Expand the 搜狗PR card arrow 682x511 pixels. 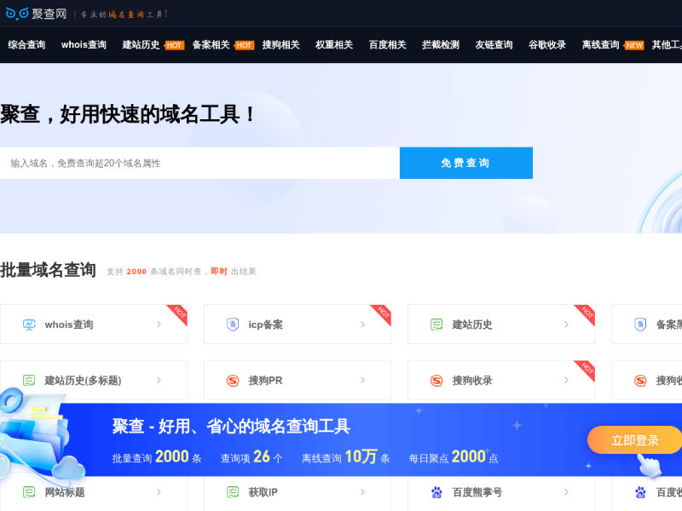362,381
